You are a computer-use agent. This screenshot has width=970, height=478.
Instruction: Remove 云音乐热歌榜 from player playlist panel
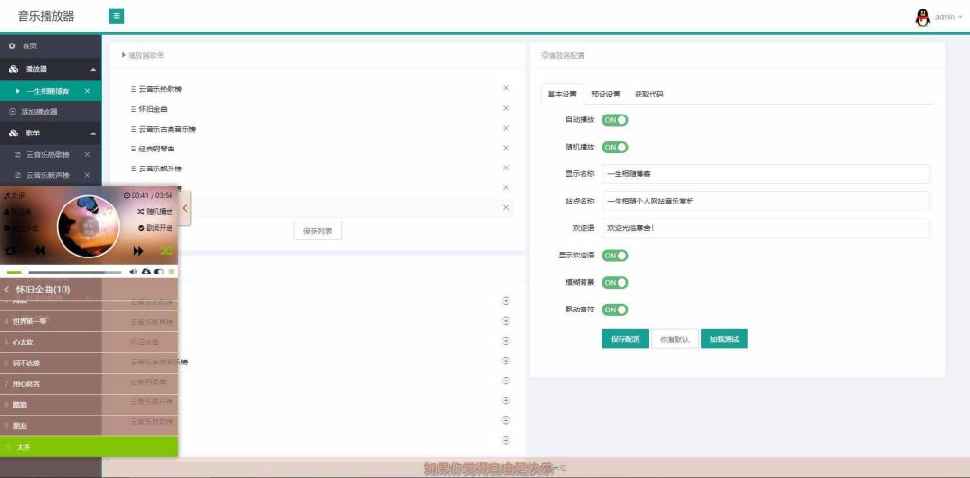506,88
